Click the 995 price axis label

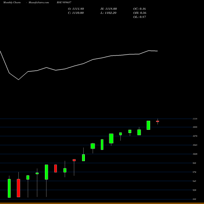click(195, 163)
